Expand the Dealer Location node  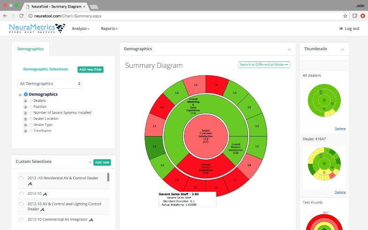tap(25, 119)
